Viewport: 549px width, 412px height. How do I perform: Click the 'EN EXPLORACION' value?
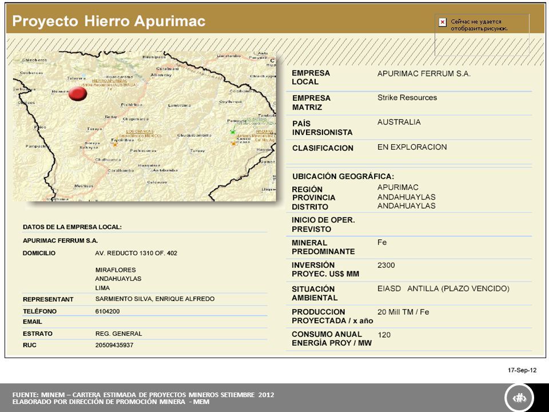412,147
